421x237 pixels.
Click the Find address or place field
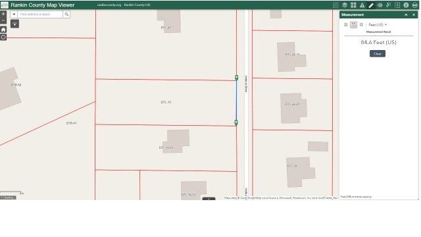[40, 14]
